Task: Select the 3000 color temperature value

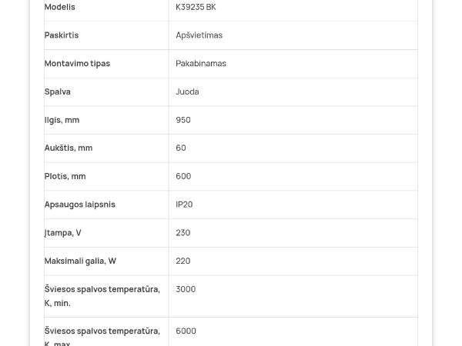Action: (186, 289)
